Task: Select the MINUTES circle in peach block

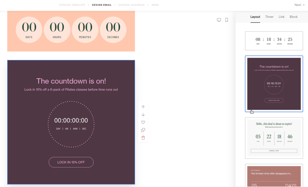Action: 85,30
